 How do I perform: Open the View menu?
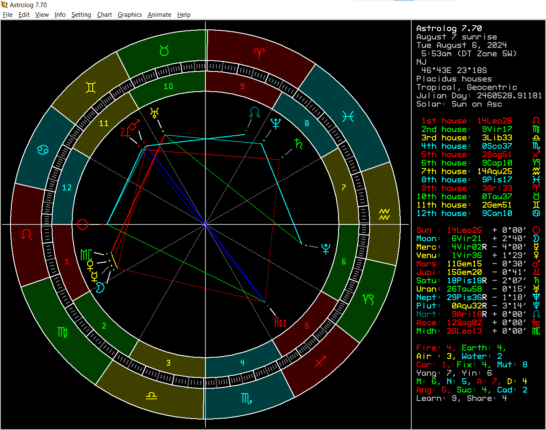coord(42,15)
